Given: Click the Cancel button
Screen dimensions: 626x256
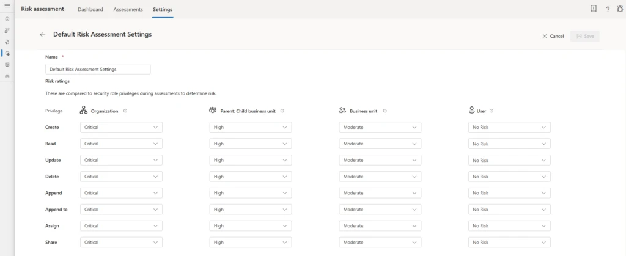Looking at the screenshot, I should pos(553,36).
